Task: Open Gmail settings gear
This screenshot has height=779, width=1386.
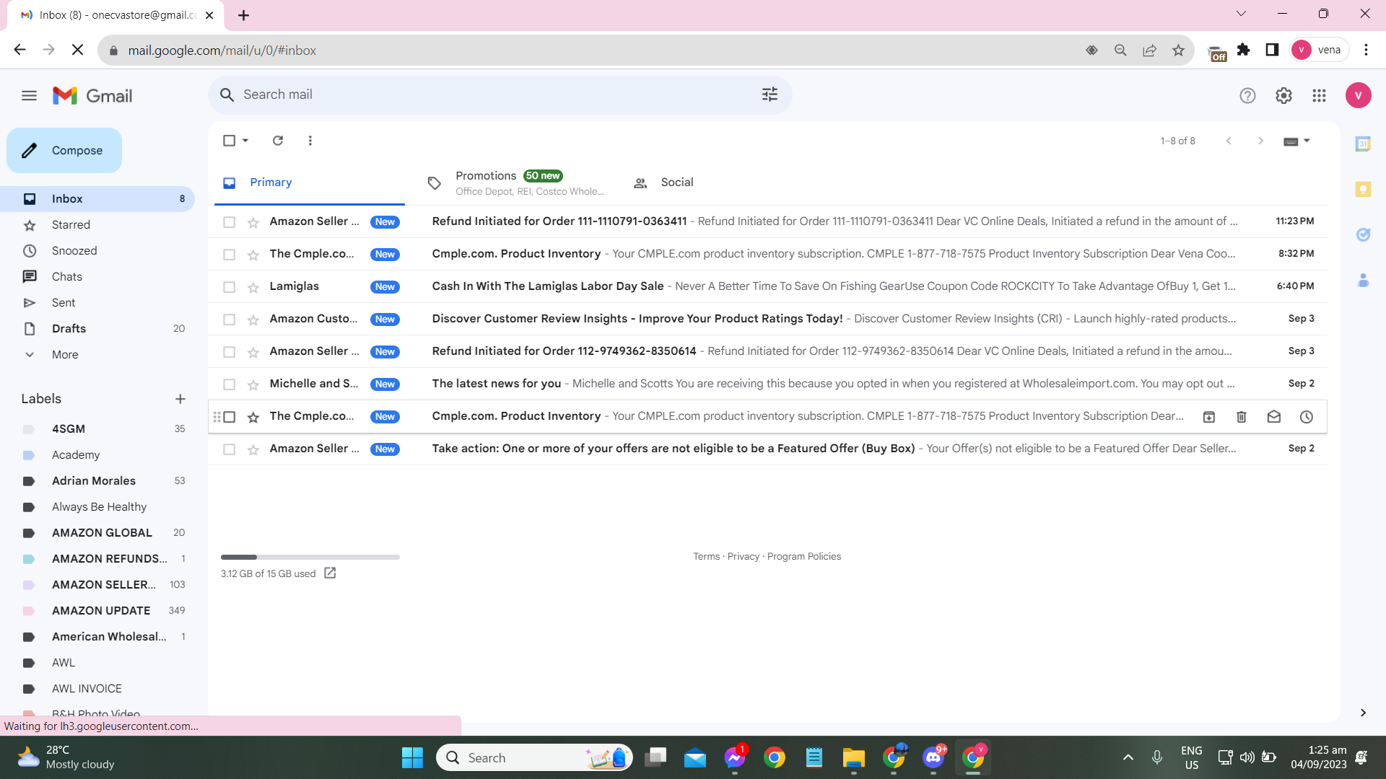Action: pyautogui.click(x=1283, y=95)
